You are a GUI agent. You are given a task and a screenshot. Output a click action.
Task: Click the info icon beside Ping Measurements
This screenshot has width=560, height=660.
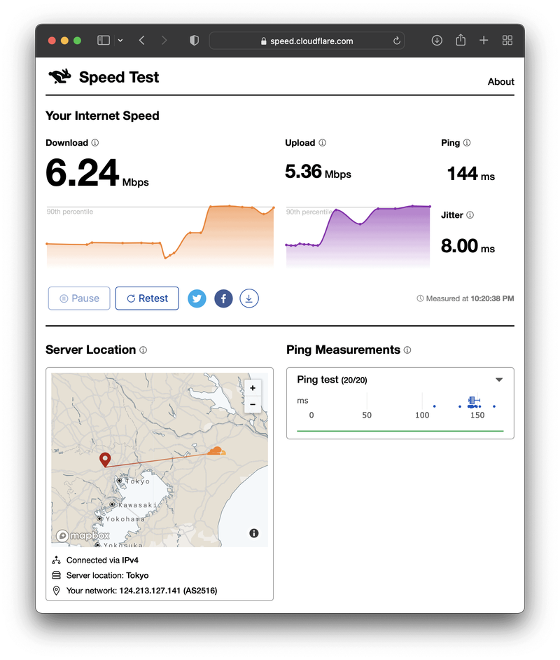[x=407, y=350]
